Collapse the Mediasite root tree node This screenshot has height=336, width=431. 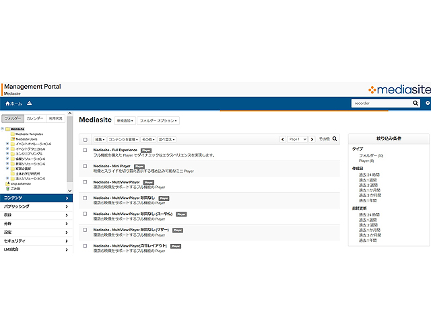click(3, 128)
